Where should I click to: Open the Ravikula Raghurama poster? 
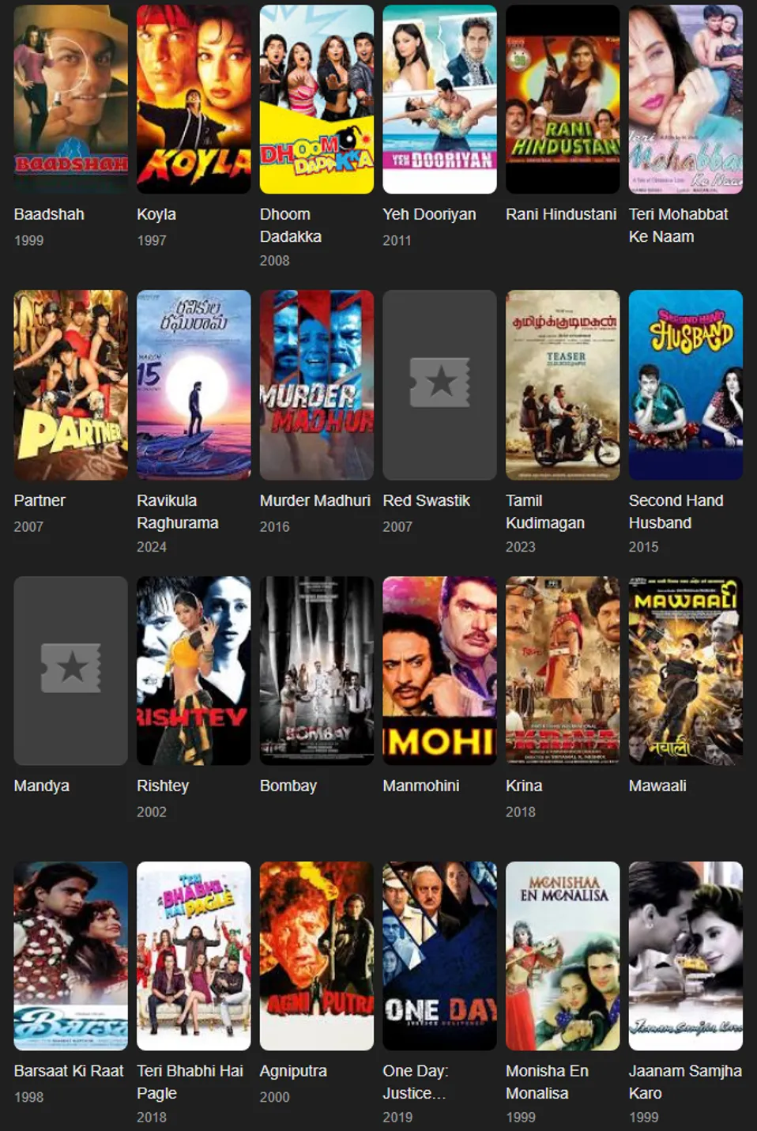coord(194,385)
